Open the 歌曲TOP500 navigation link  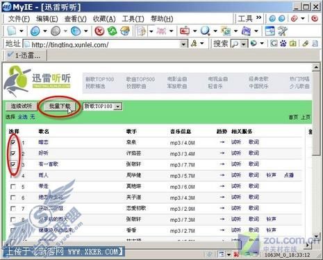click(x=140, y=79)
